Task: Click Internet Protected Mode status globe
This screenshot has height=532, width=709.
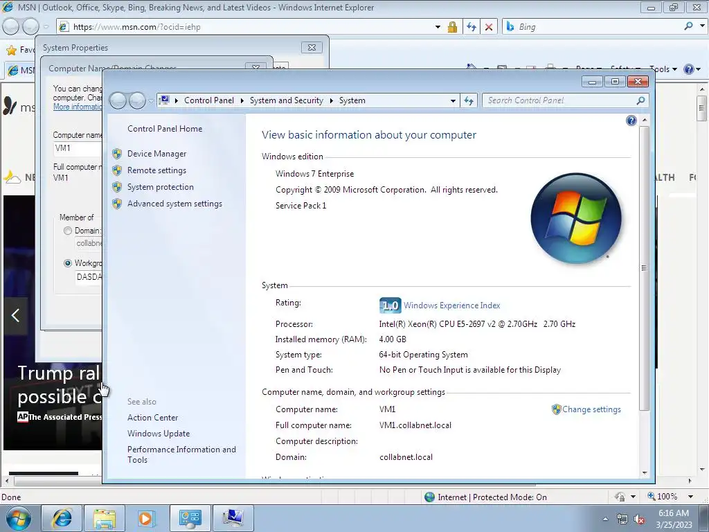Action: 429,497
